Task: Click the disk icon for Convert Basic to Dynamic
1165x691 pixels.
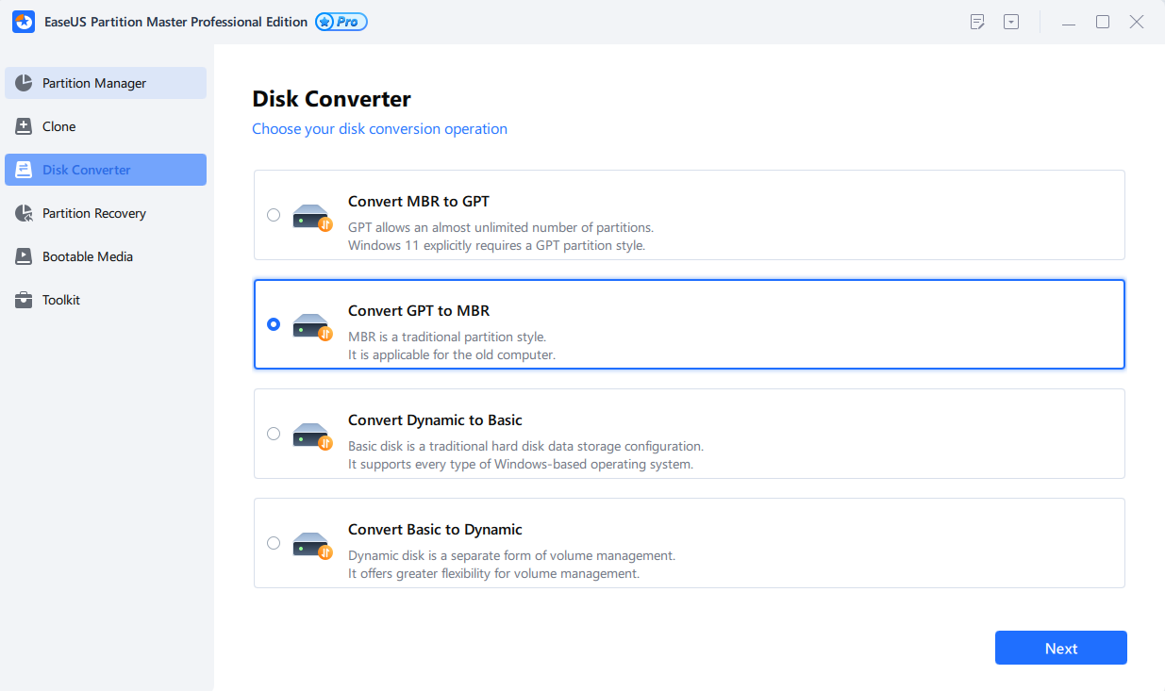Action: (x=312, y=545)
